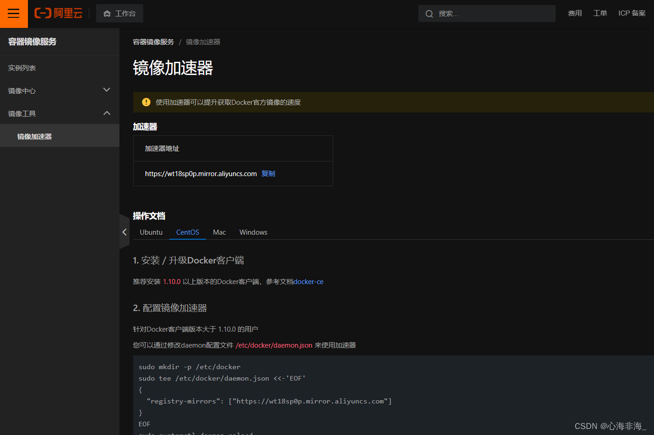Click 镜像加速器 breadcrumb text

(203, 42)
